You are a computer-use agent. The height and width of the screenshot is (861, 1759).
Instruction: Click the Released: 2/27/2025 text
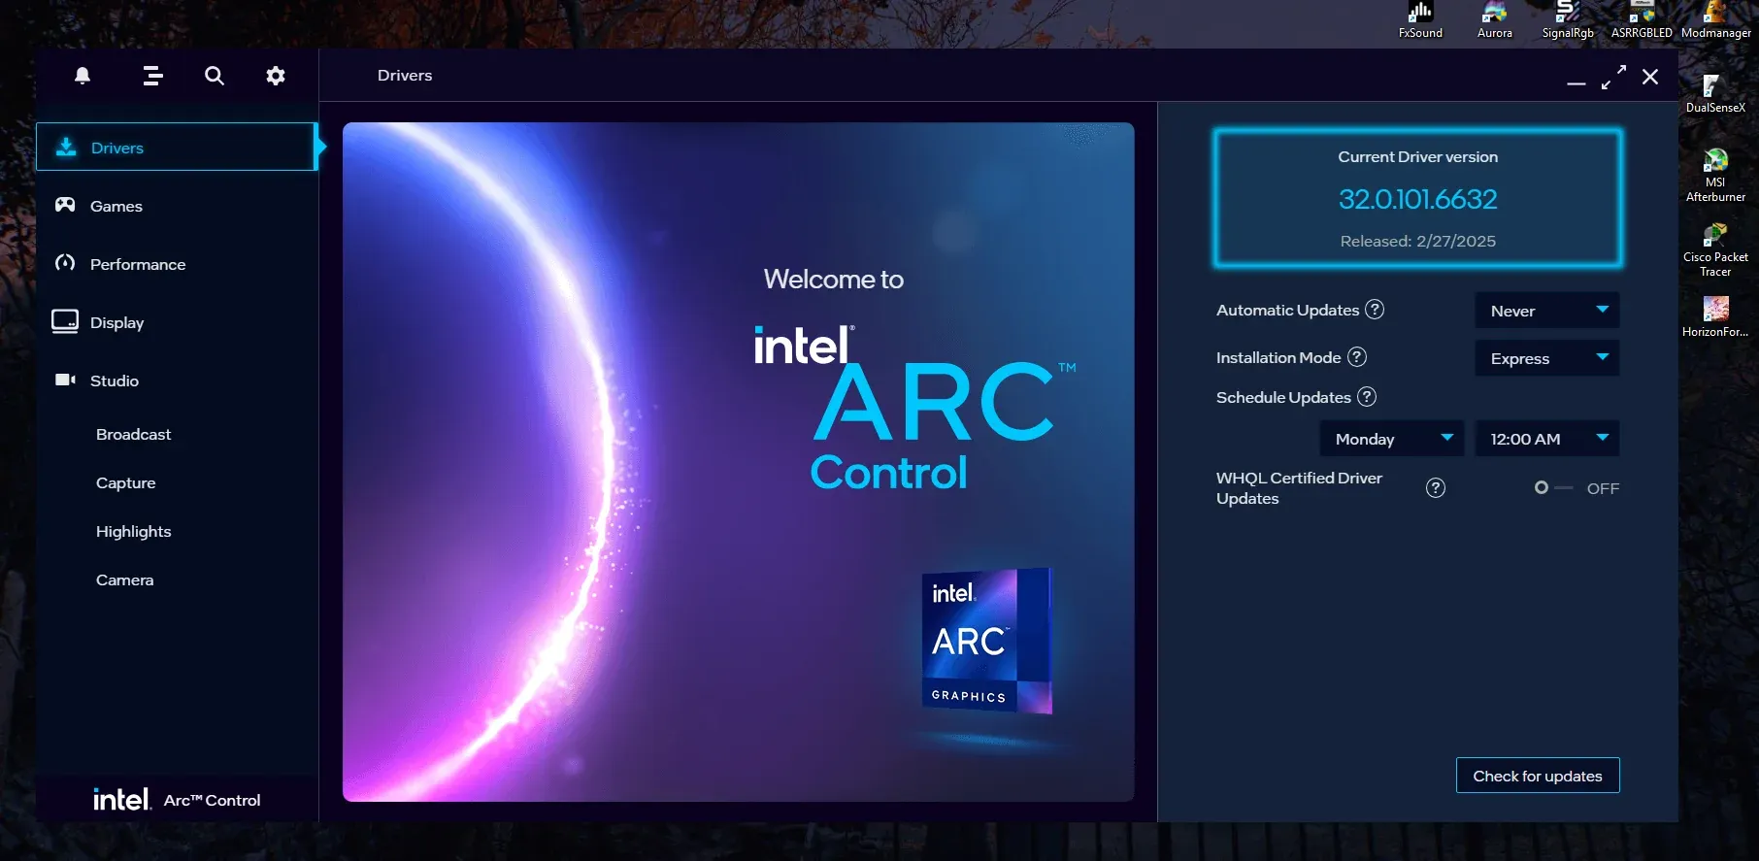pyautogui.click(x=1418, y=241)
